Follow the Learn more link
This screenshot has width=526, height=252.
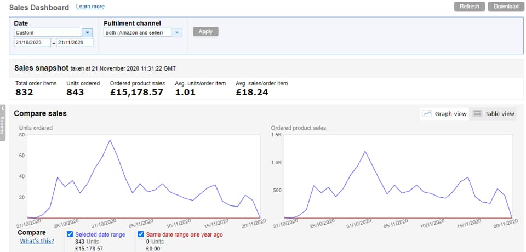(90, 7)
